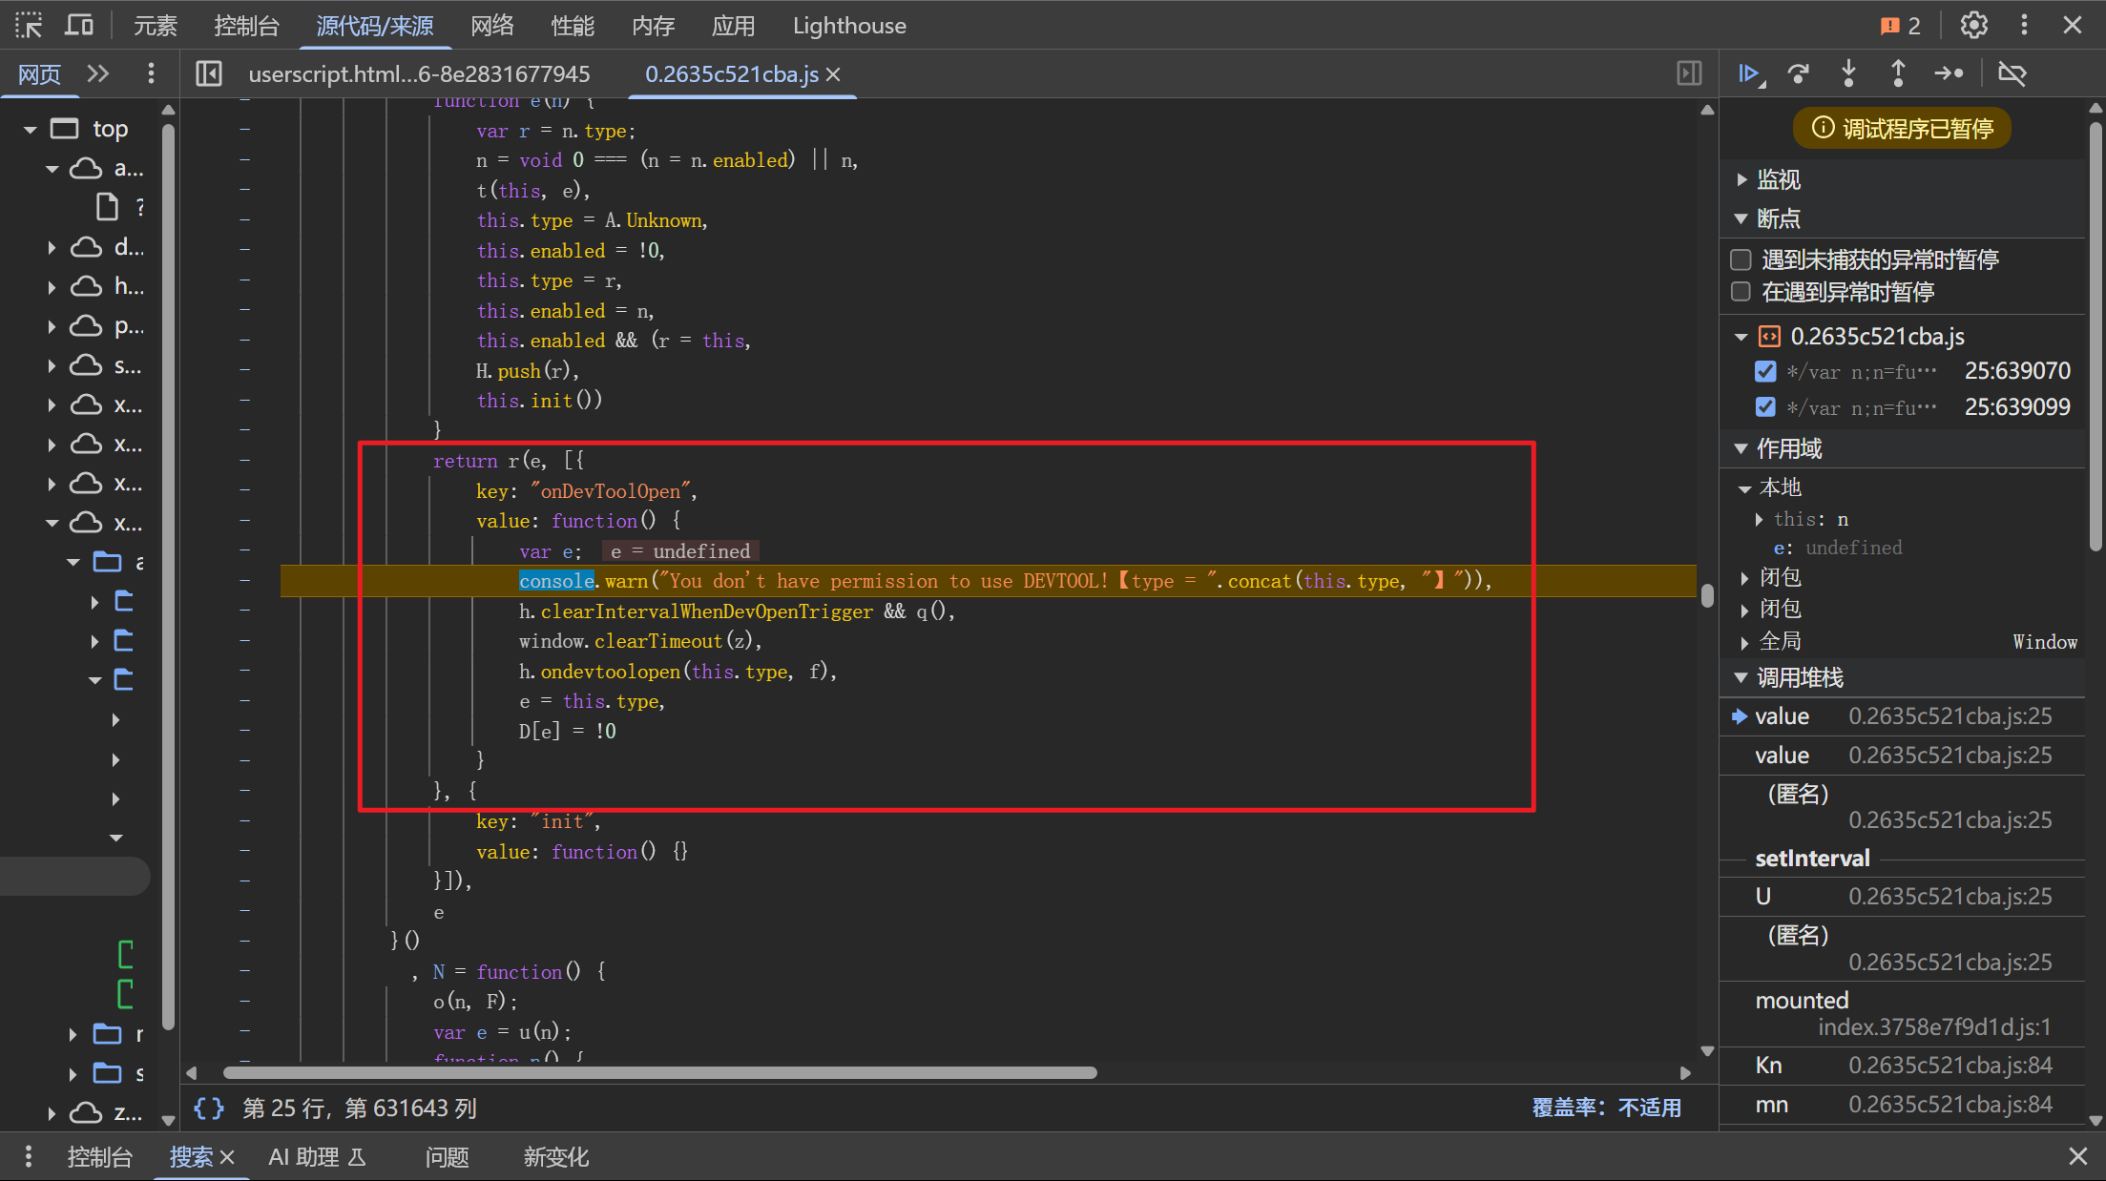Expand the 监视 watch section
This screenshot has width=2106, height=1181.
[x=1778, y=179]
